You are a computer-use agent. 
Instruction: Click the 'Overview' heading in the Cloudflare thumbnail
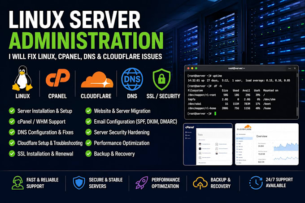coord(262,136)
